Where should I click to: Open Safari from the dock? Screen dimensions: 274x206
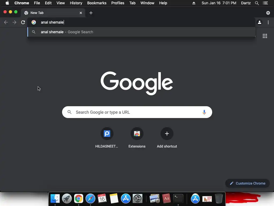(90, 198)
